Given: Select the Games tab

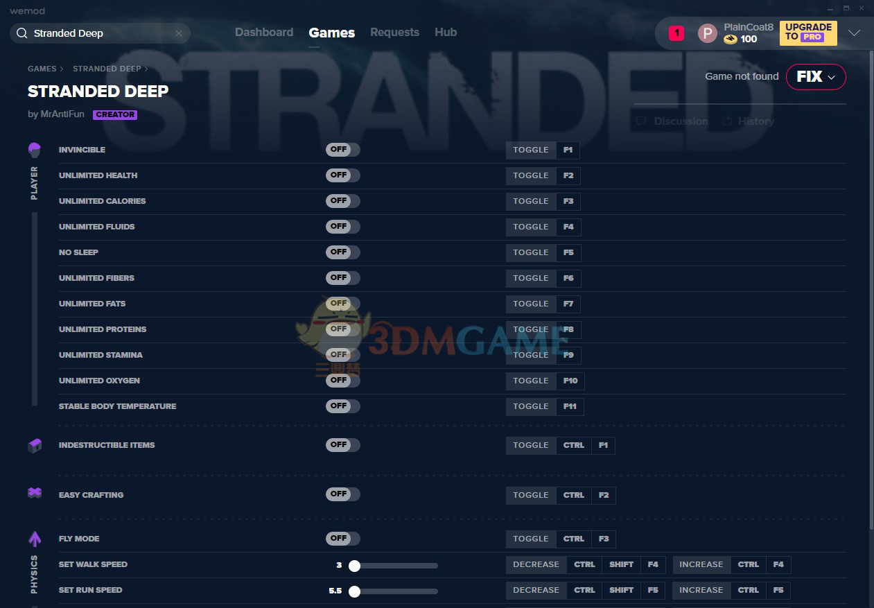Looking at the screenshot, I should pos(332,33).
